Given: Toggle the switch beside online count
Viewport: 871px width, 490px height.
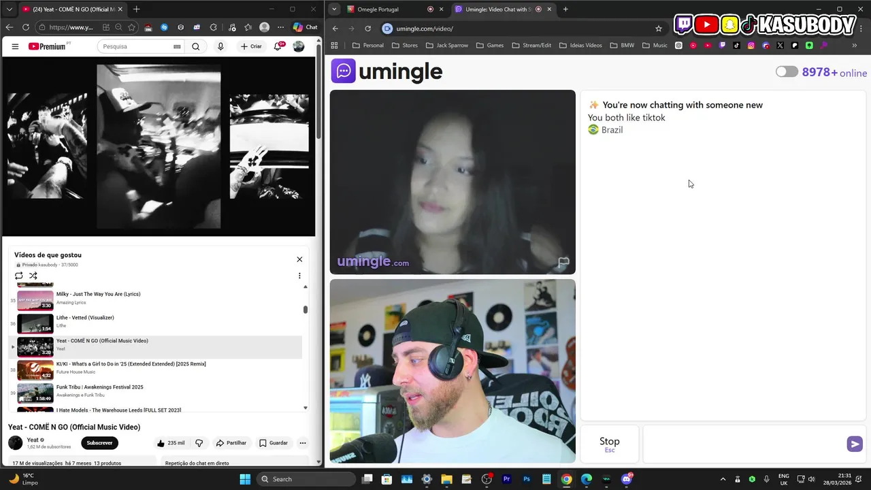Looking at the screenshot, I should click(x=787, y=71).
